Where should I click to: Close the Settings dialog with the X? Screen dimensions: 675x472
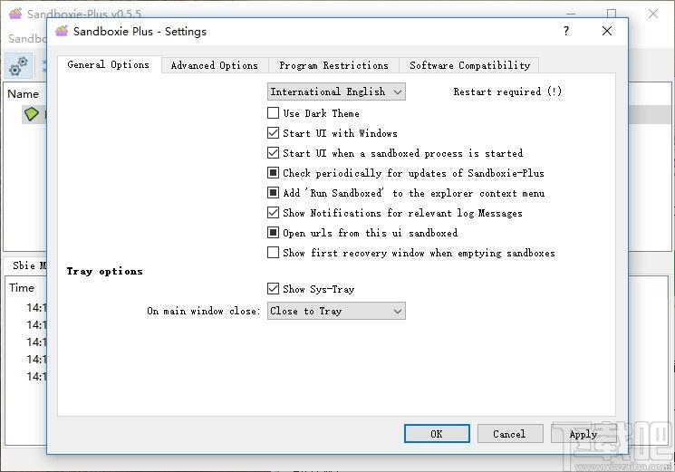pyautogui.click(x=607, y=31)
